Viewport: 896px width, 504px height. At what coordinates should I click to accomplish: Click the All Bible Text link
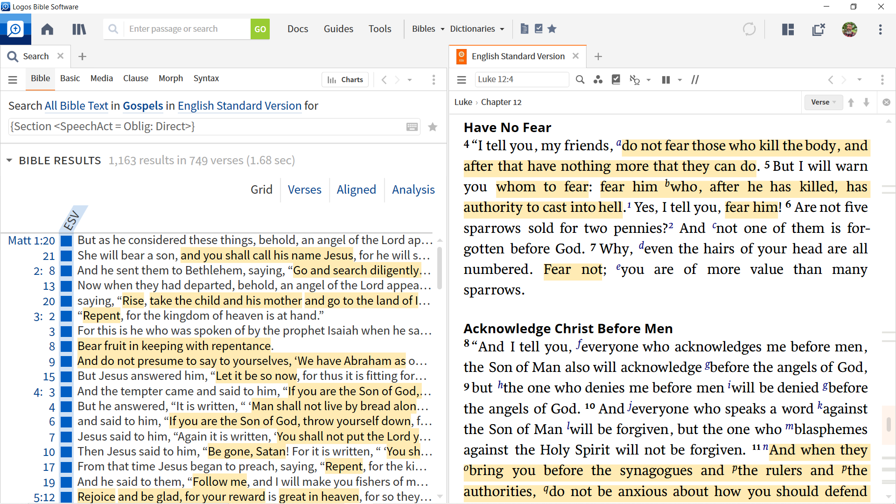[x=77, y=106]
